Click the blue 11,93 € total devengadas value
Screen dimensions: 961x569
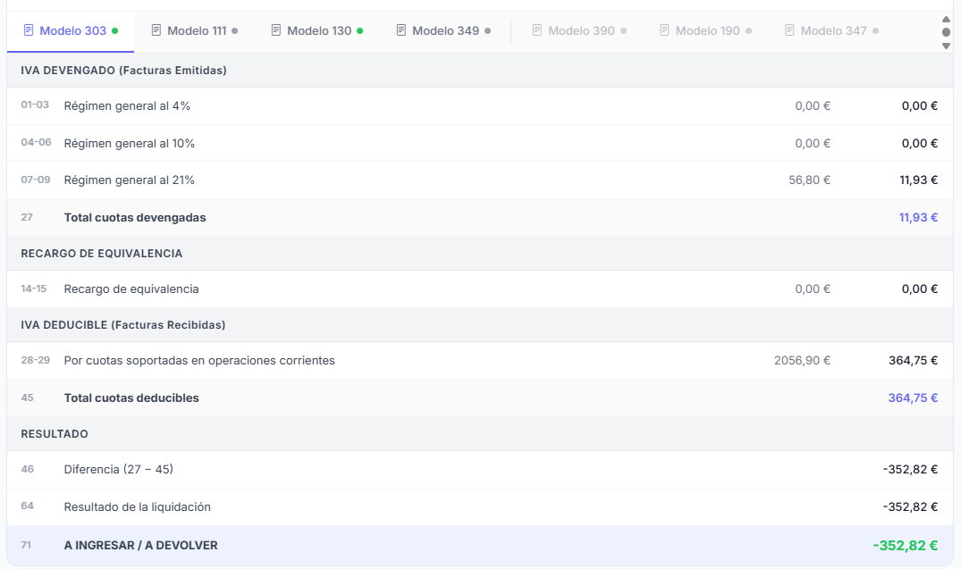[918, 217]
